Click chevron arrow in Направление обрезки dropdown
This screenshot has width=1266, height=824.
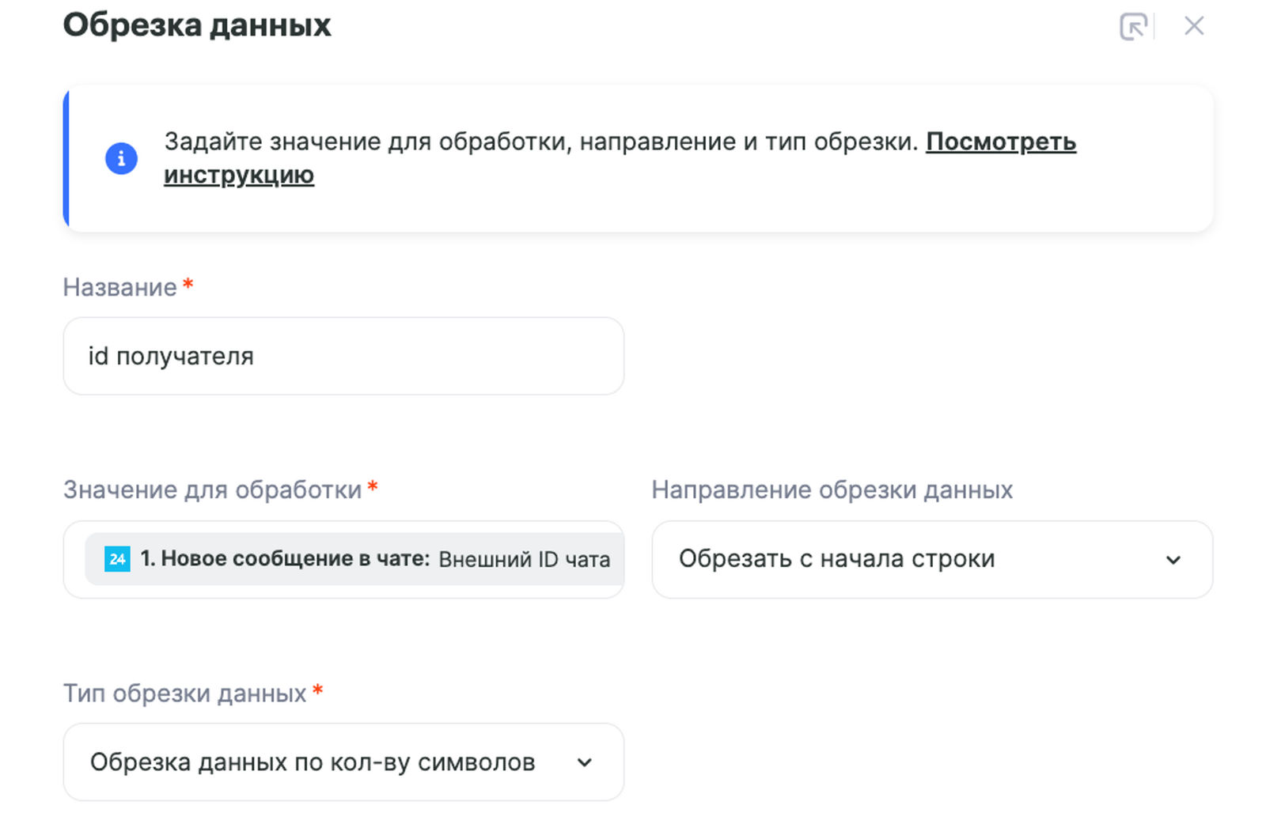tap(1173, 560)
